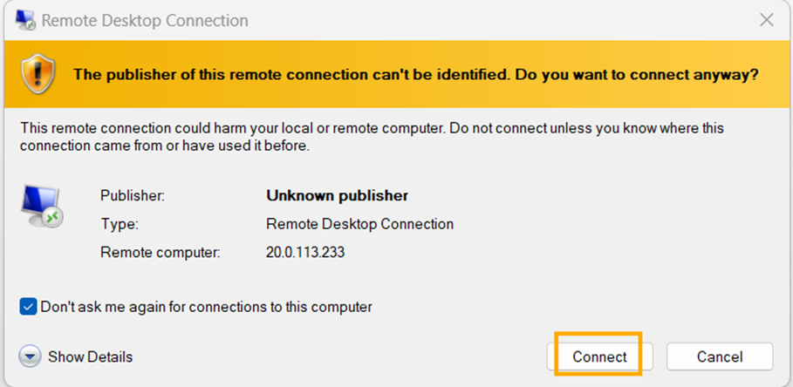Select the "Unknown publisher" value text
Image resolution: width=793 pixels, height=387 pixels.
(337, 195)
